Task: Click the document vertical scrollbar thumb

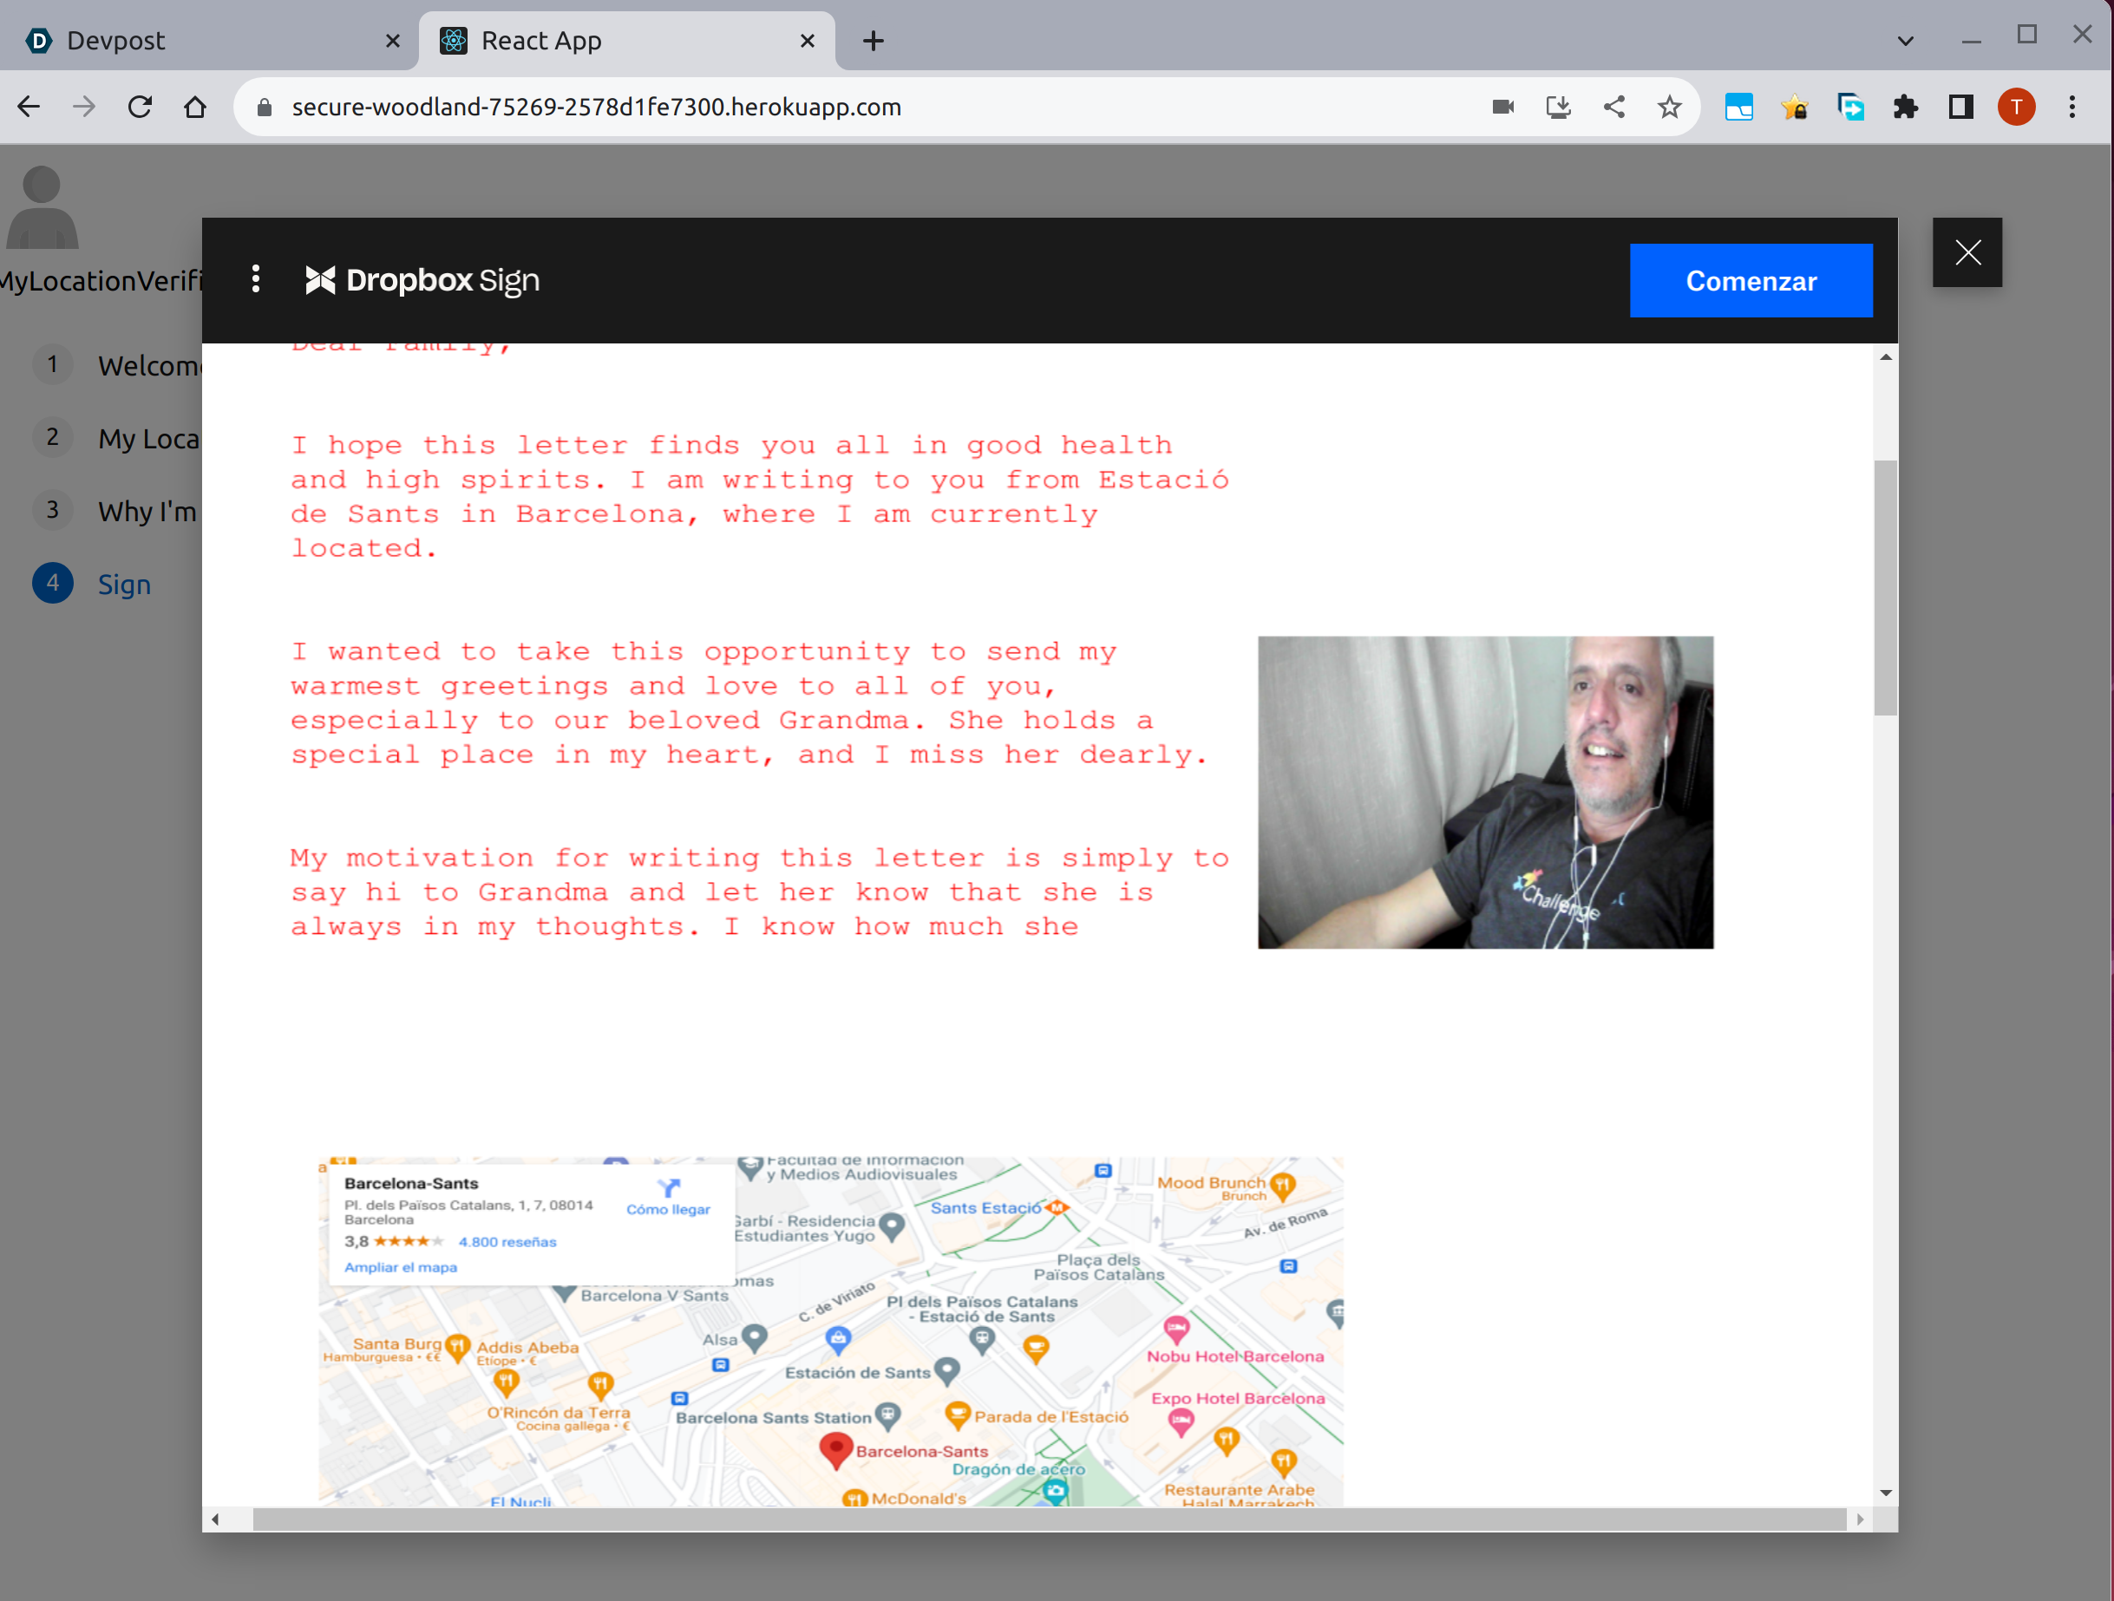Action: click(1885, 586)
